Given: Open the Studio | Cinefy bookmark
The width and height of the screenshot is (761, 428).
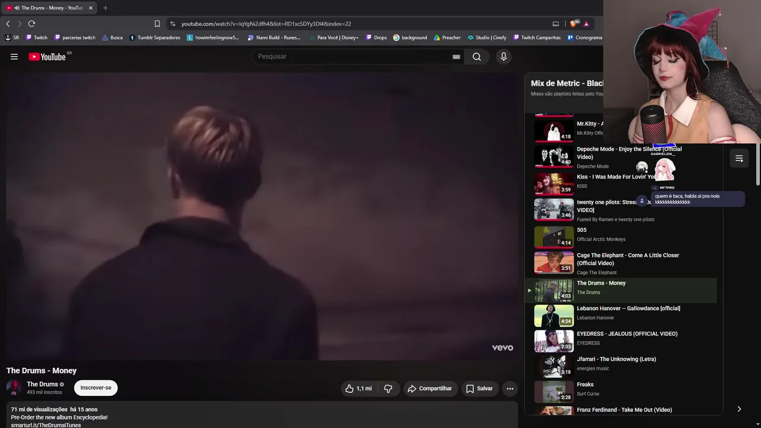Looking at the screenshot, I should pos(487,37).
